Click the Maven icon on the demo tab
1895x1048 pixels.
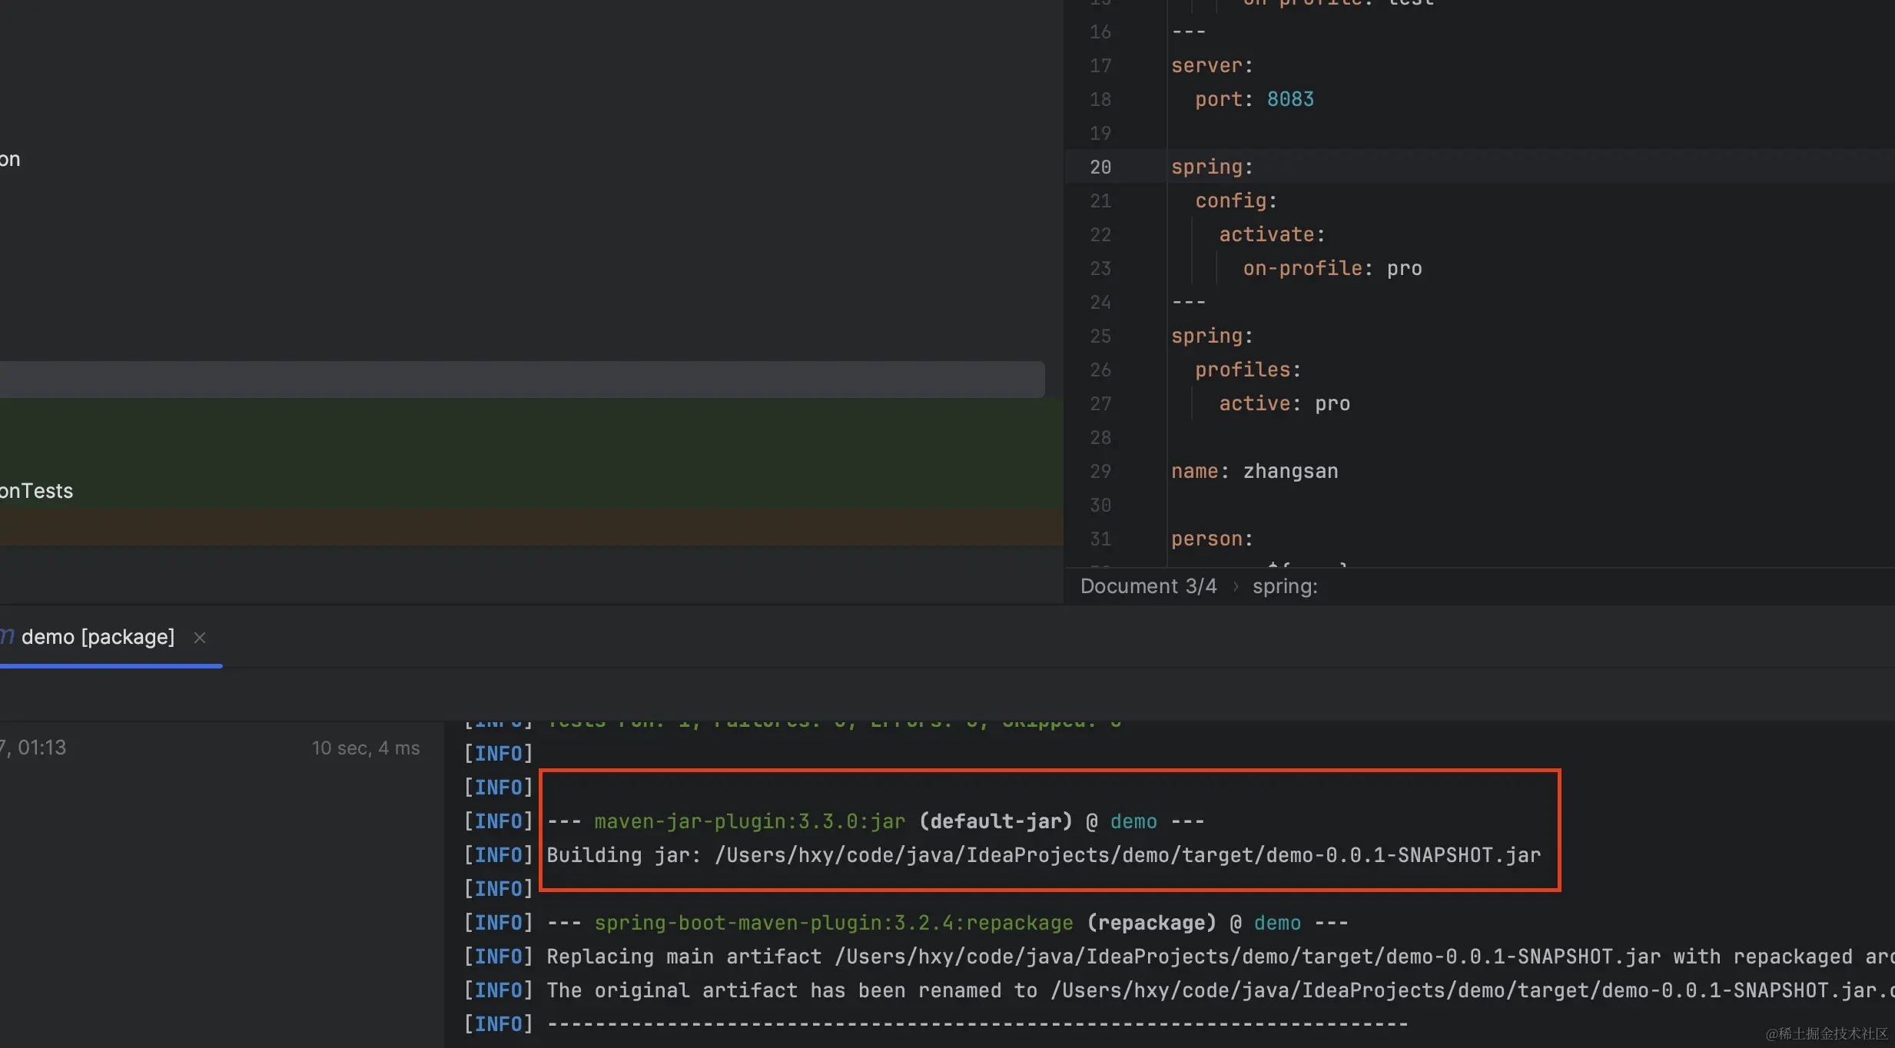point(7,636)
